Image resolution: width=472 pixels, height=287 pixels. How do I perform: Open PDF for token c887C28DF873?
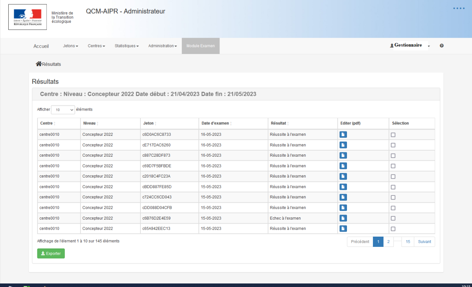coord(343,156)
